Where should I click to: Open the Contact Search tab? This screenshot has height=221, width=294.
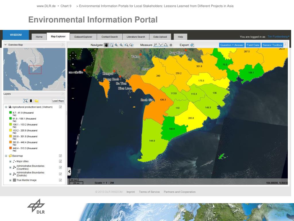coord(109,37)
